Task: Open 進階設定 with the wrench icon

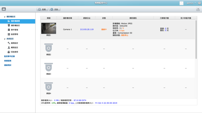Action: [14, 43]
